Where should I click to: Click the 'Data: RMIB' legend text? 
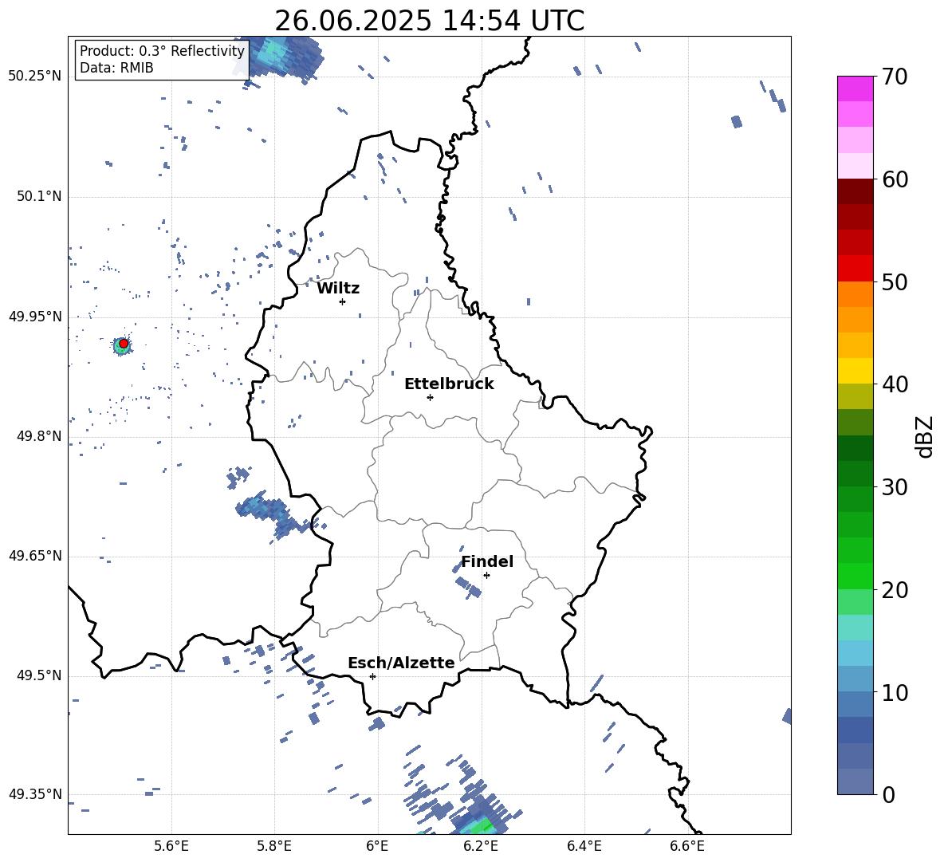point(116,68)
